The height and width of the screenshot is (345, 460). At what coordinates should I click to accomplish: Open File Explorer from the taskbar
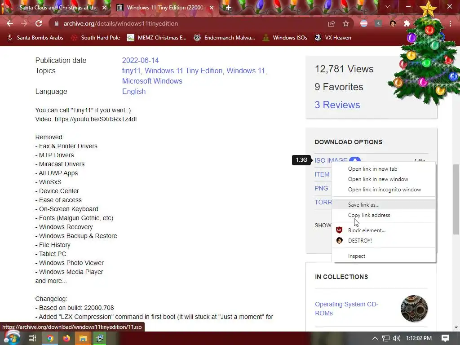click(83, 338)
